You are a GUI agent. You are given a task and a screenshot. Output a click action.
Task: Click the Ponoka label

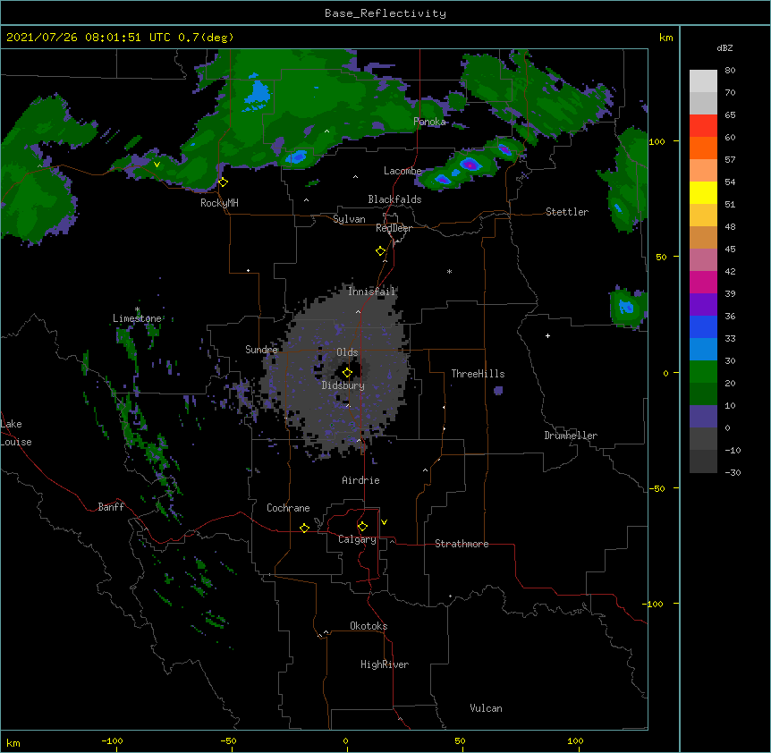click(x=429, y=122)
